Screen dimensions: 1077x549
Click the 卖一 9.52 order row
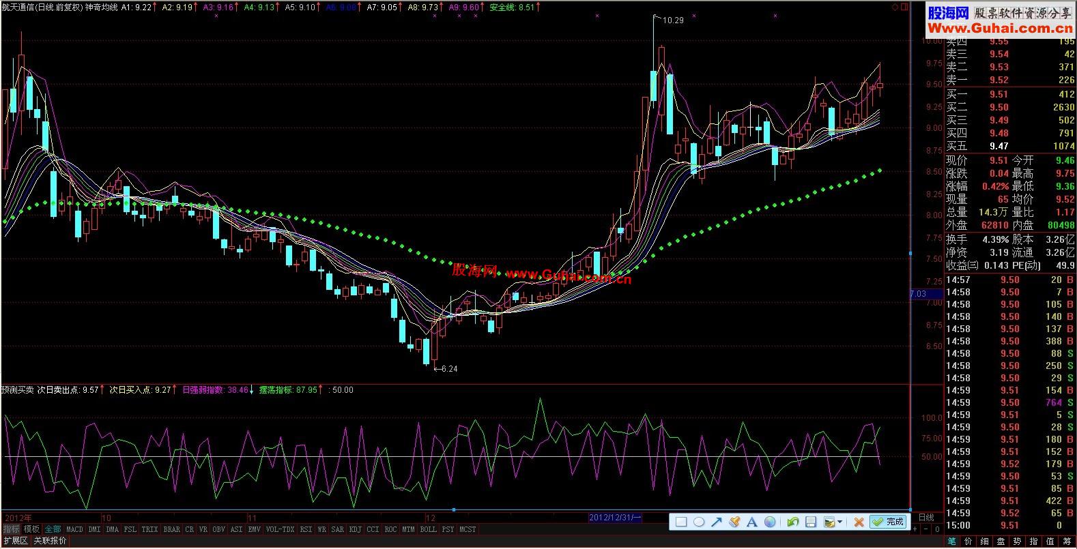(x=1010, y=80)
